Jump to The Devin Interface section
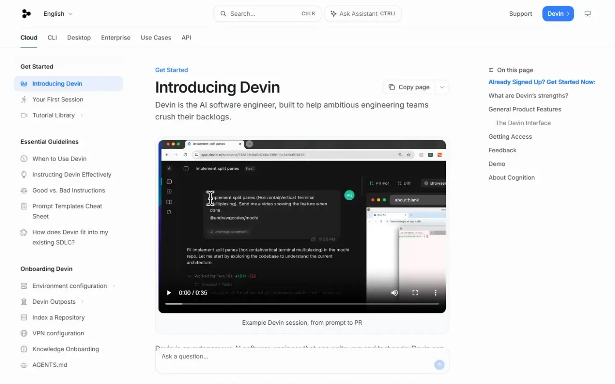 pyautogui.click(x=523, y=123)
